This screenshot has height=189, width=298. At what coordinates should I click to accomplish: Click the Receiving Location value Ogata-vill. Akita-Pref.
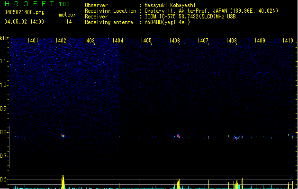[x=178, y=11]
